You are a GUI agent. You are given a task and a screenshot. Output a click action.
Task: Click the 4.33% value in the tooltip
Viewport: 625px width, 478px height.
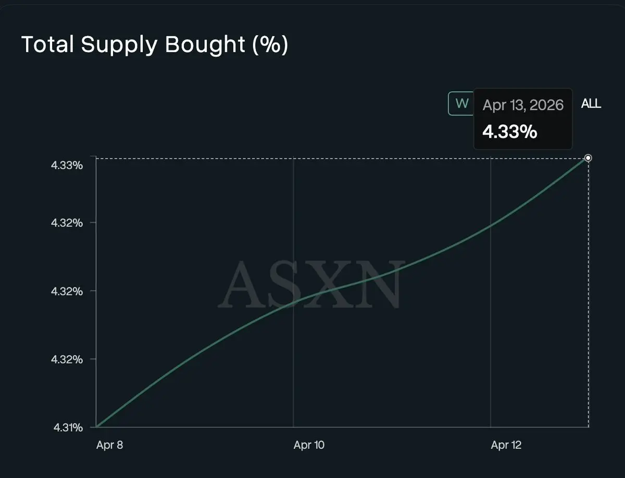(509, 132)
